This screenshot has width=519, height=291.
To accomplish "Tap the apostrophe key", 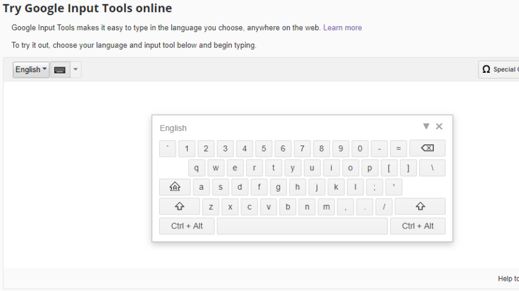I will tap(394, 187).
